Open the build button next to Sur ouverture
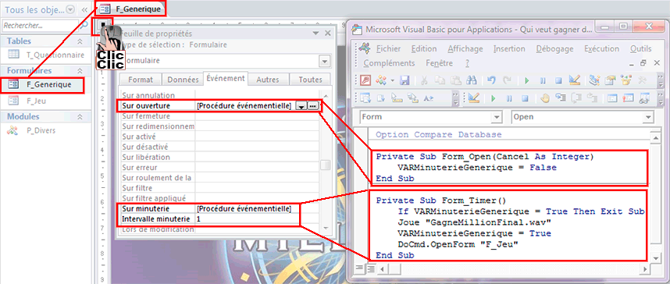The image size is (670, 284). 313,106
